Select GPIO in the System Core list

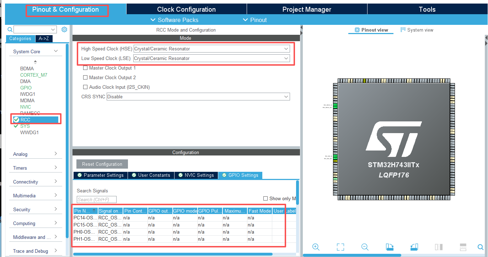(26, 88)
